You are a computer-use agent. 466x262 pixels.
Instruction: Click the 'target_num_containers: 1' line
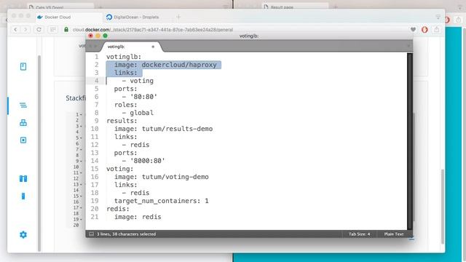point(162,201)
